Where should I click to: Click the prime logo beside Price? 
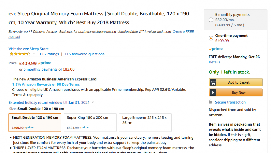[x=44, y=63]
